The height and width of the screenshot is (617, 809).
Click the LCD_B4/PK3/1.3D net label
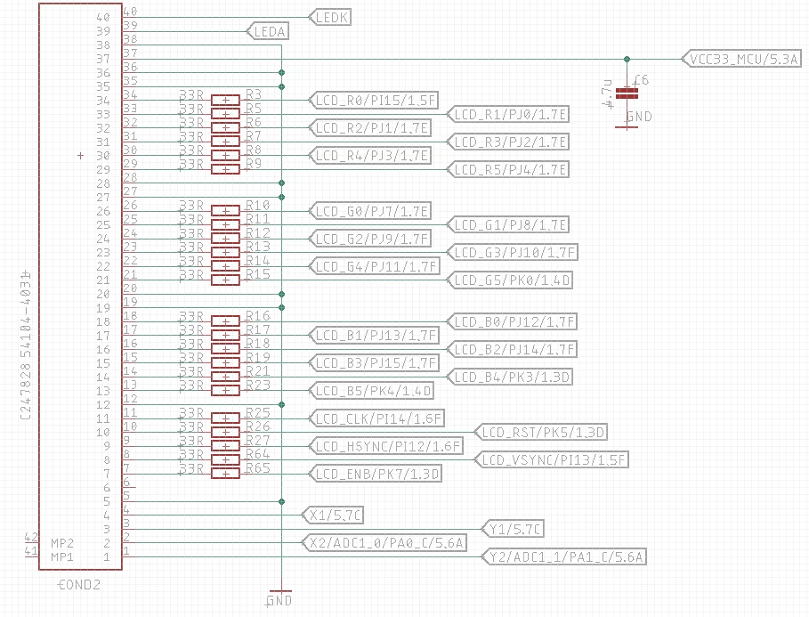click(510, 378)
